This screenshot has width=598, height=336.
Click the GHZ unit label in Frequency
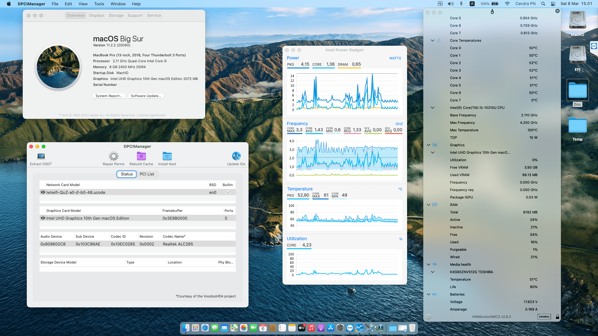pyautogui.click(x=399, y=124)
